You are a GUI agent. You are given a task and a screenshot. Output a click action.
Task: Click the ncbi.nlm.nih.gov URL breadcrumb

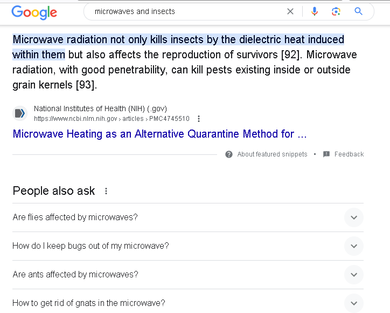pyautogui.click(x=112, y=119)
